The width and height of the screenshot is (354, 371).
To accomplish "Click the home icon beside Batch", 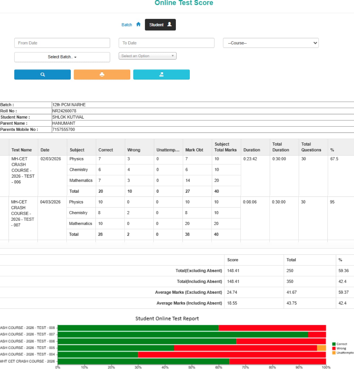I will click(138, 24).
